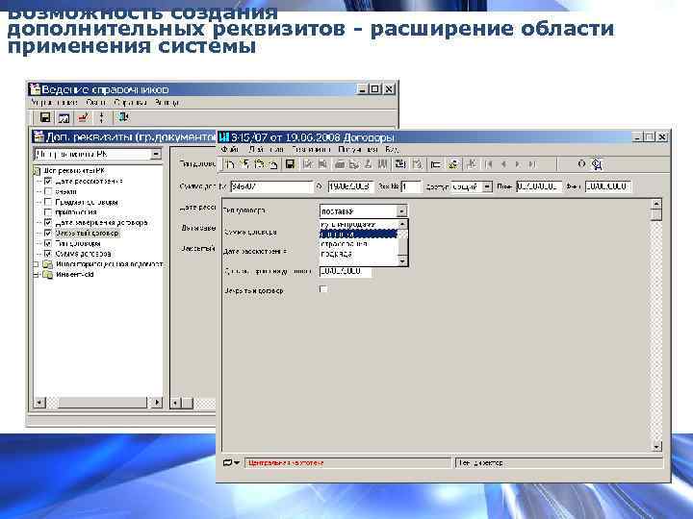Open the Справка menu in Ведение справочников
Viewport: 693px width, 519px height.
(130, 103)
